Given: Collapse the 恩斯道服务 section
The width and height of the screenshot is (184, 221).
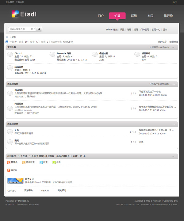Looking at the screenshot, I should pos(174,84).
